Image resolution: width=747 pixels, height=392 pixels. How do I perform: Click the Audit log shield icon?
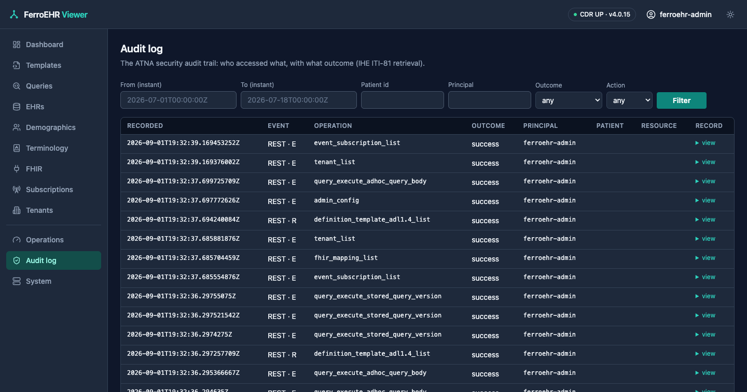17,260
